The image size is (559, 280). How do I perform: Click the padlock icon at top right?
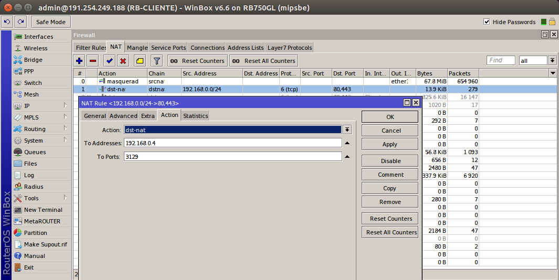[x=552, y=21]
